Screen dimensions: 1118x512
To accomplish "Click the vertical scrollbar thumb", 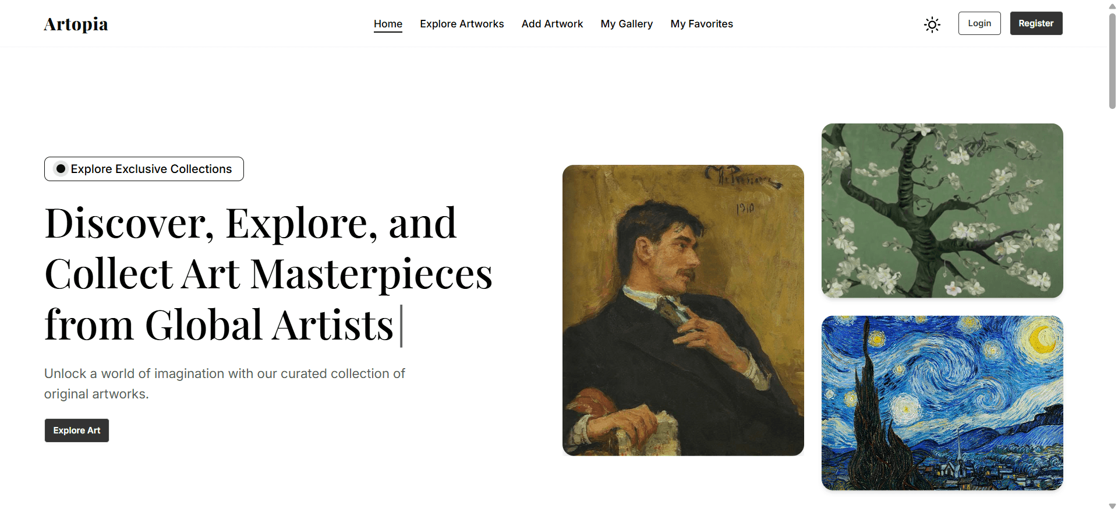I will pos(1112,61).
